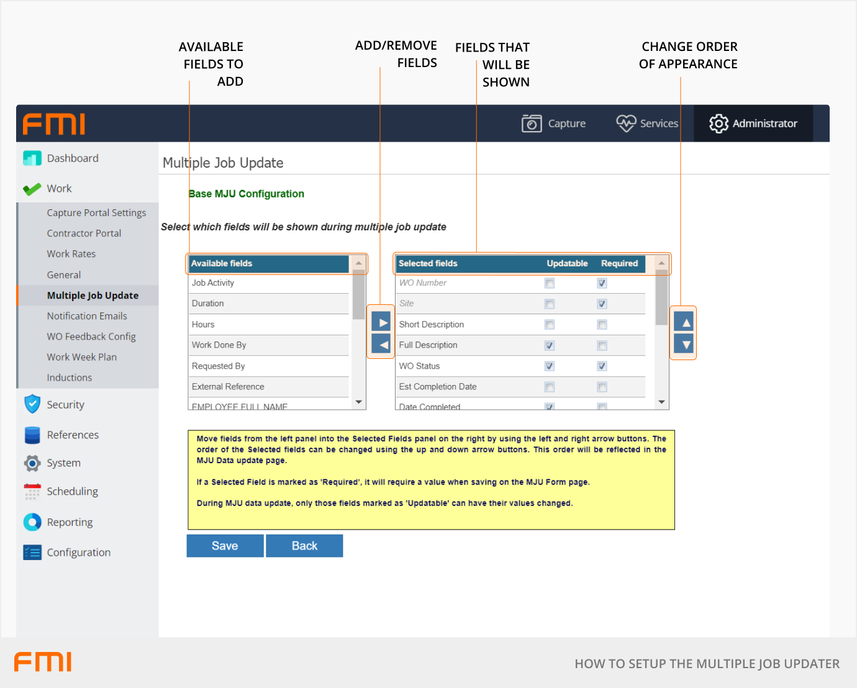The width and height of the screenshot is (857, 688).
Task: Click the Back button
Action: click(304, 546)
